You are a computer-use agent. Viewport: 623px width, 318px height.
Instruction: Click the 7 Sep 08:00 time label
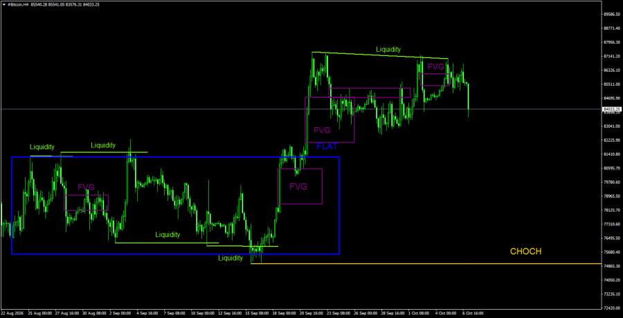click(175, 313)
